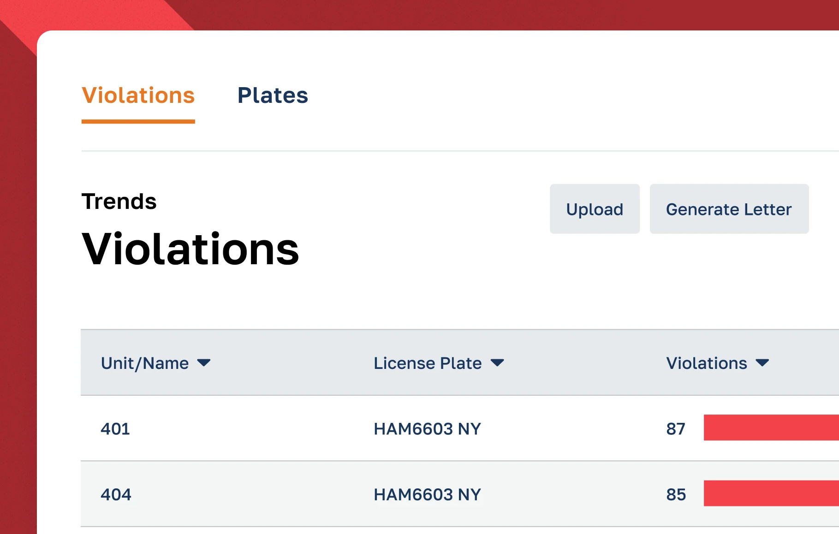The width and height of the screenshot is (839, 534).
Task: Click the large Violations page heading
Action: (x=190, y=249)
